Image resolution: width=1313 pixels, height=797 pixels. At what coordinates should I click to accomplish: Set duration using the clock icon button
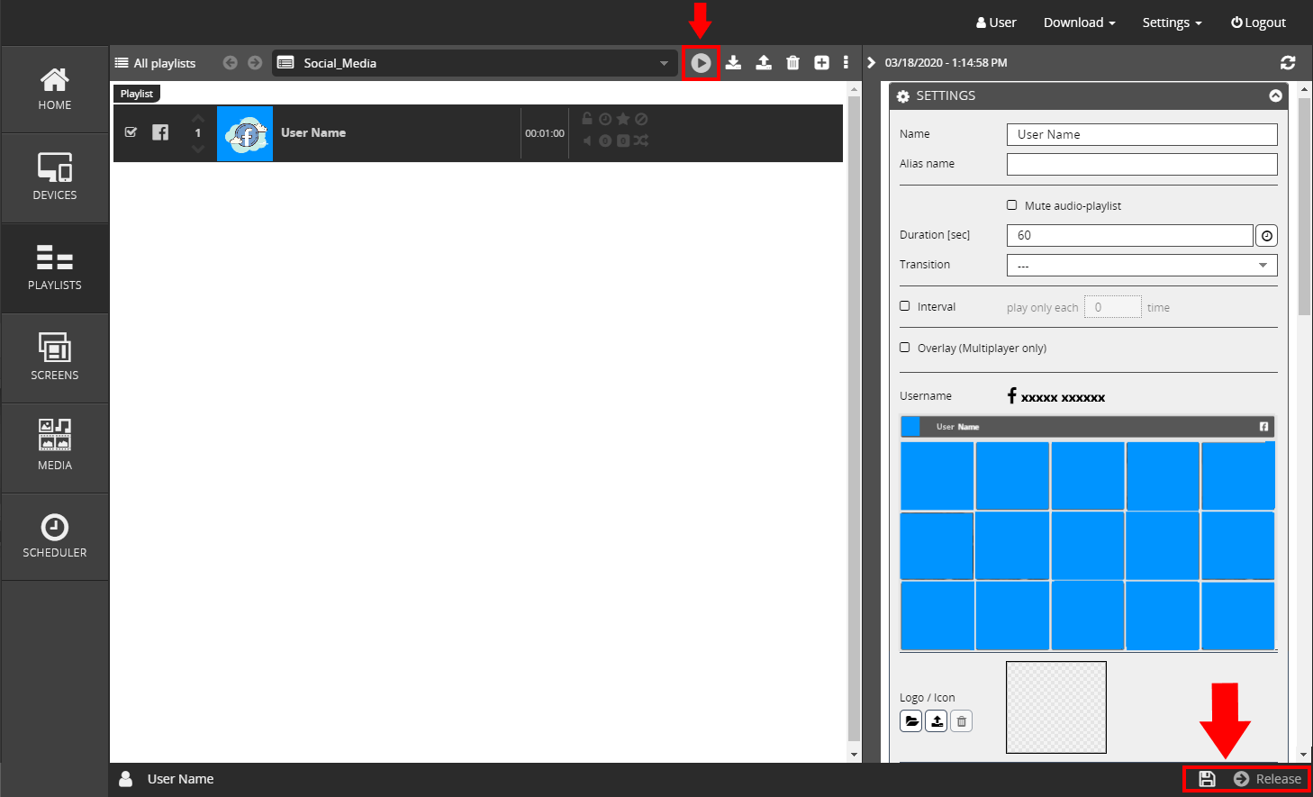(1266, 236)
